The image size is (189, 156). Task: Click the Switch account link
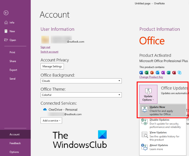coord(49,52)
